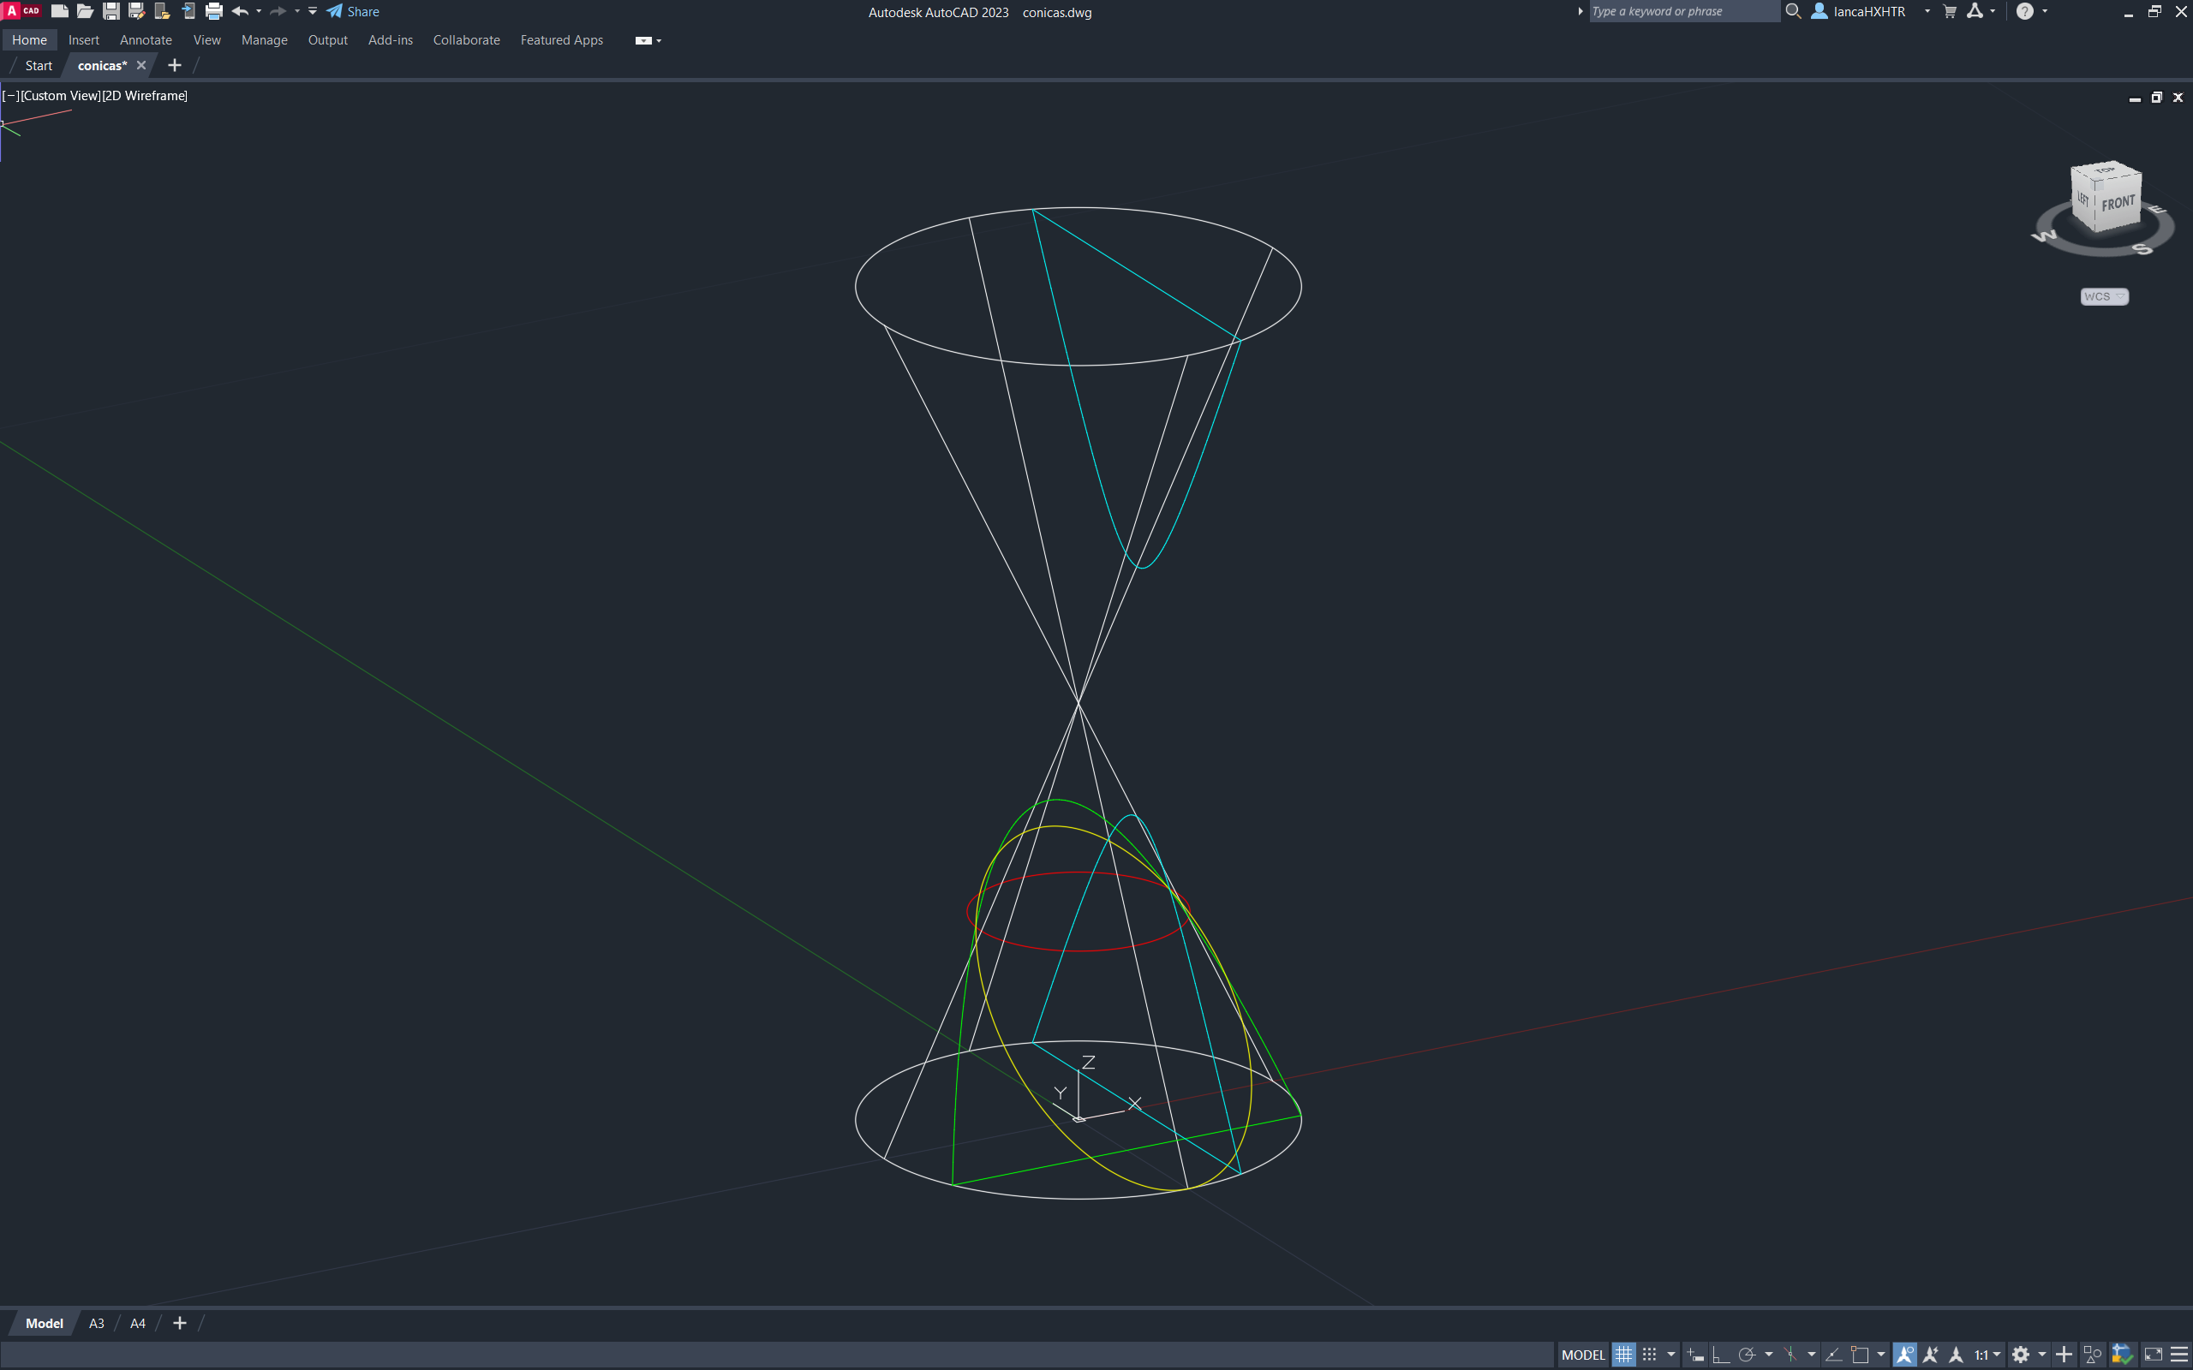Open the status bar Customization hamburger icon

(x=2179, y=1355)
